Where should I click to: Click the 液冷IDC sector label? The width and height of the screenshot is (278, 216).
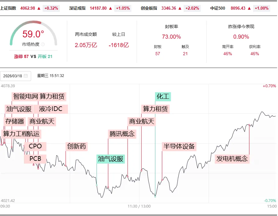51,109
